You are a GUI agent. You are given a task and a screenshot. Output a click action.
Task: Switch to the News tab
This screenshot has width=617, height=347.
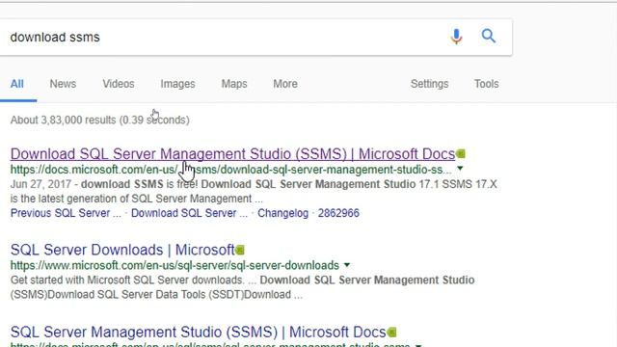(x=63, y=84)
